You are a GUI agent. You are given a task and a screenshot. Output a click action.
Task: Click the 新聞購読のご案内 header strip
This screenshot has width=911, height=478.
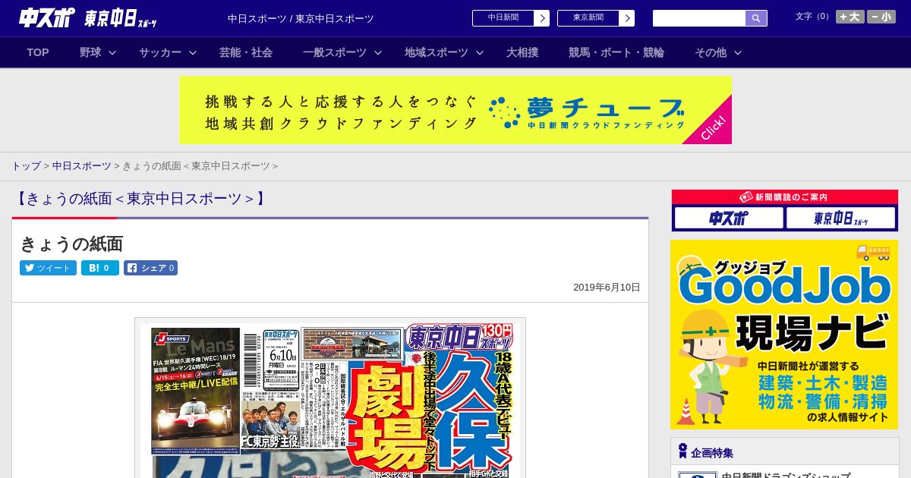785,197
